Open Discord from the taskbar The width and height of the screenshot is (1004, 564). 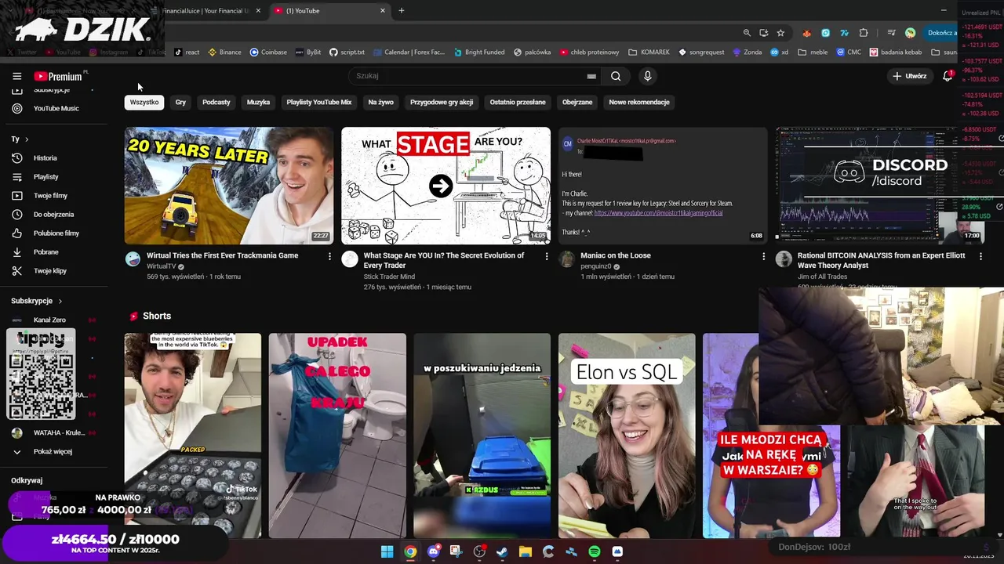[x=433, y=551]
